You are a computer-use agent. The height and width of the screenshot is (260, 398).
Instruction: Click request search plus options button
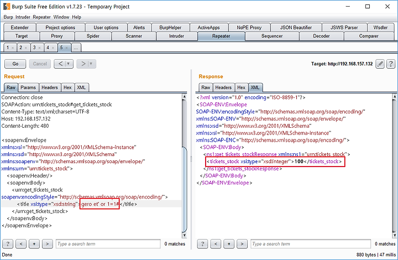[x=34, y=244]
